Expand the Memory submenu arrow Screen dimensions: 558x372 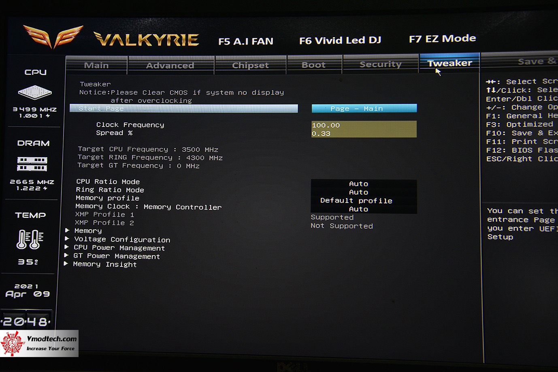pos(67,230)
